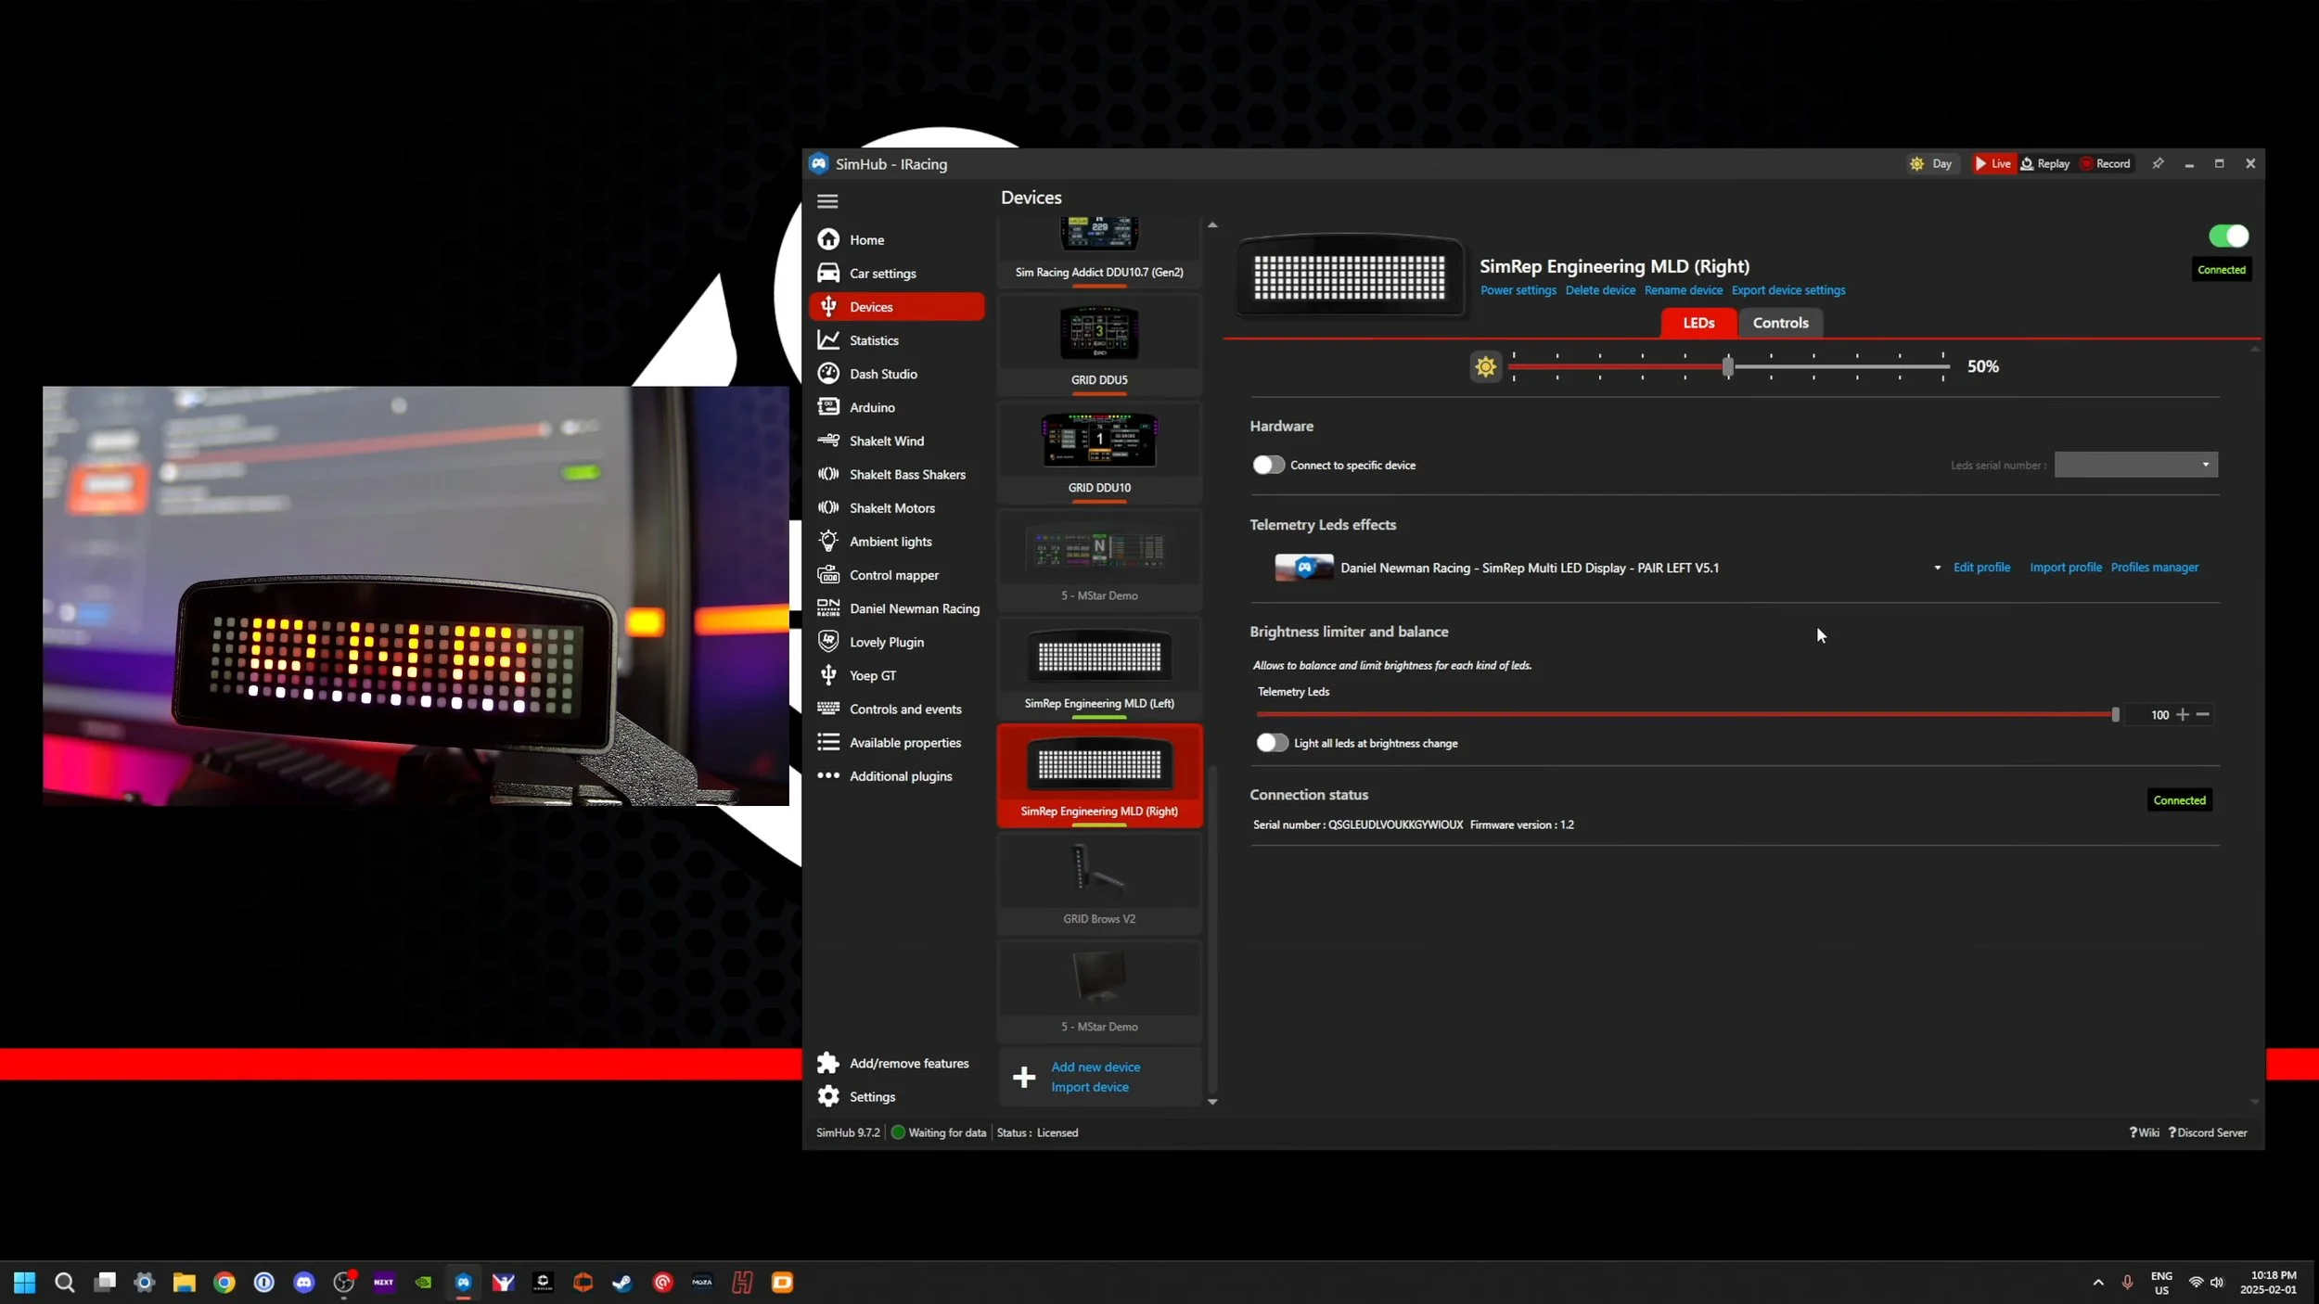The height and width of the screenshot is (1304, 2319).
Task: Toggle Connect to specific device
Action: click(1268, 465)
